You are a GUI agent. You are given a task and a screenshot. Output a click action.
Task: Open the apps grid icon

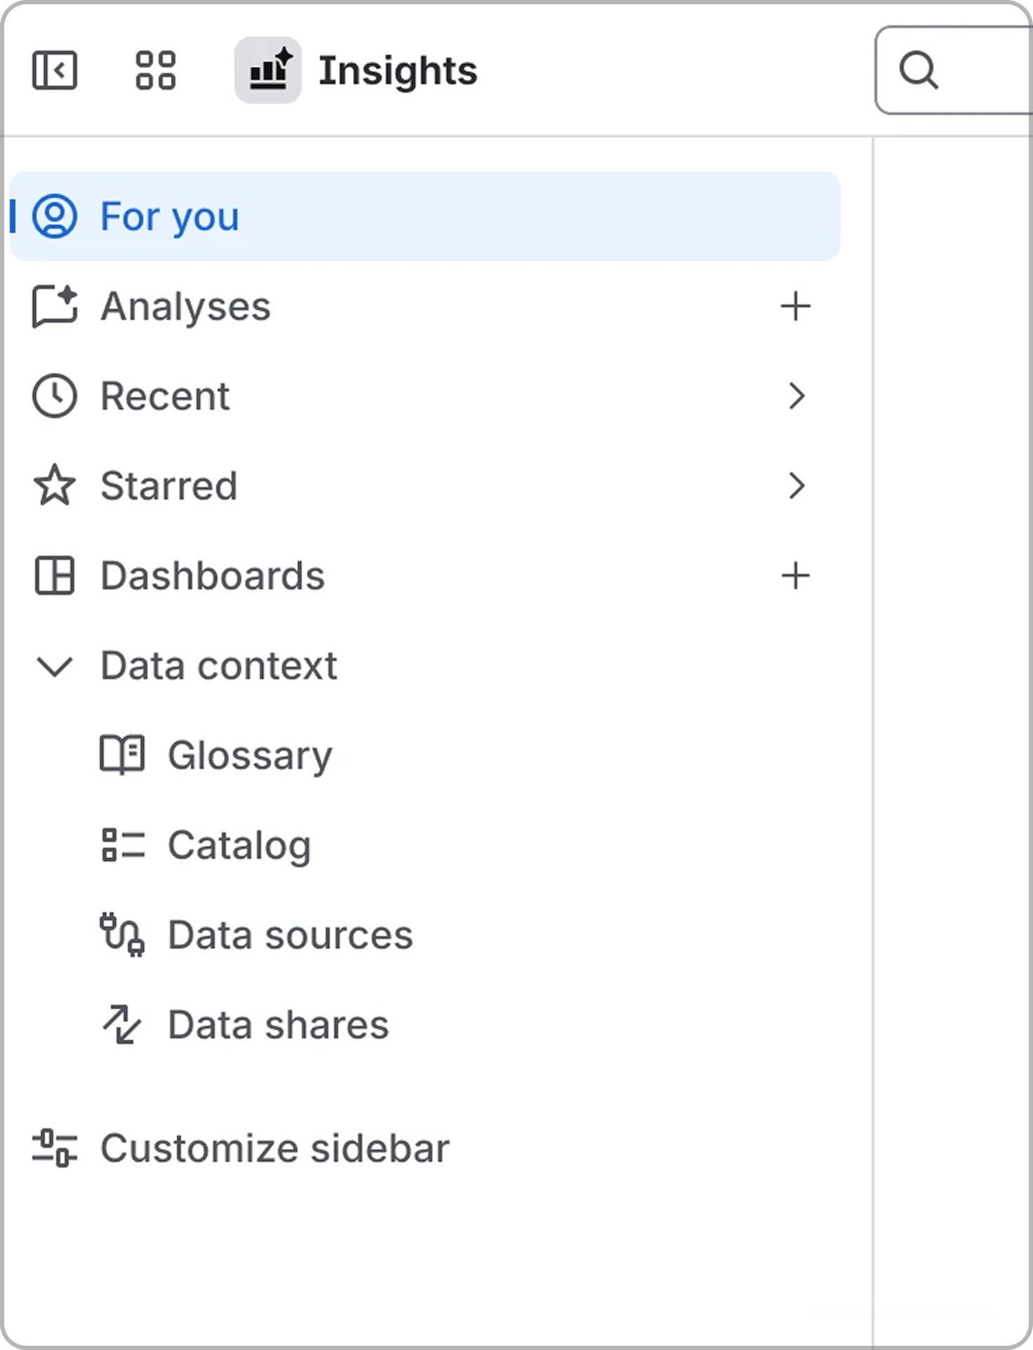155,70
